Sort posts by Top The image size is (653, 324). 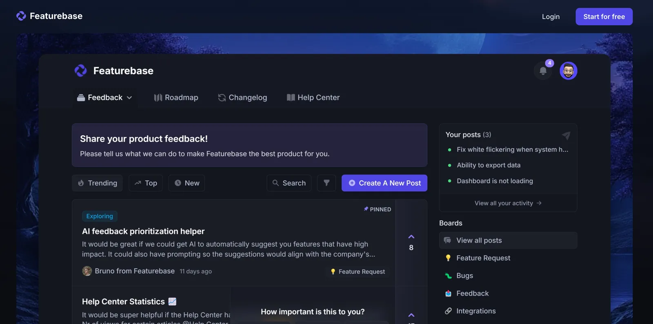pyautogui.click(x=146, y=183)
